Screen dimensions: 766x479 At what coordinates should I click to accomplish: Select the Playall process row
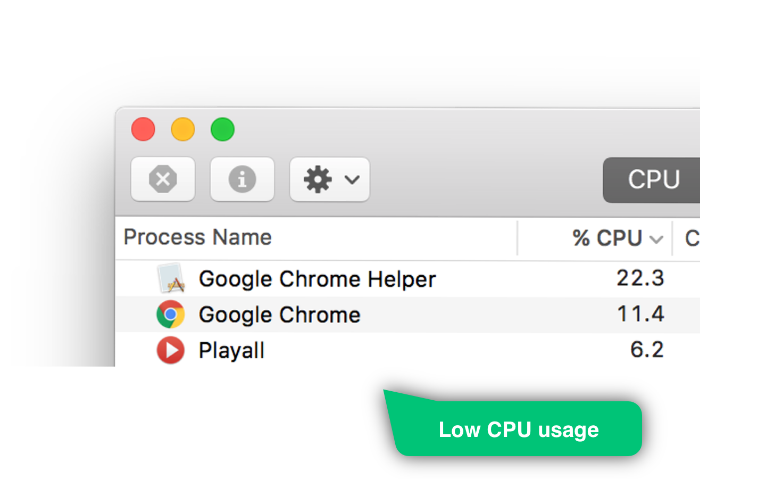[407, 350]
